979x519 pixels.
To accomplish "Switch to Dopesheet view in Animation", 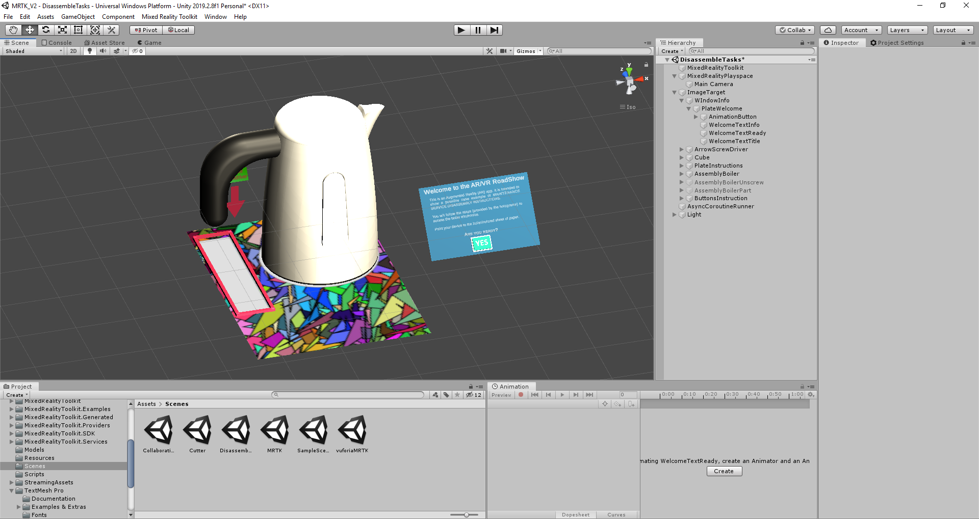I will point(576,515).
